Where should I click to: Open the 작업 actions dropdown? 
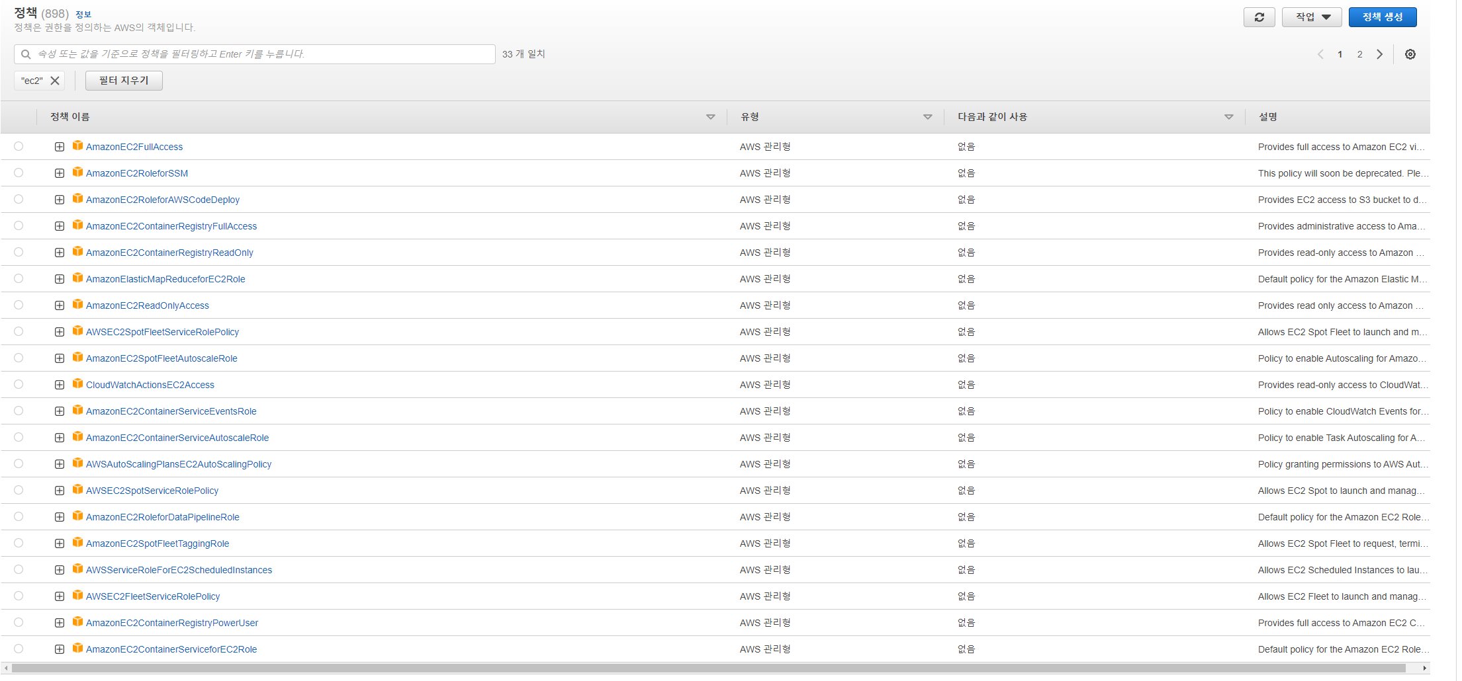coord(1311,17)
